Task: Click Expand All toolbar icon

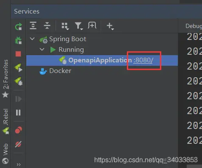Action: (x=33, y=25)
